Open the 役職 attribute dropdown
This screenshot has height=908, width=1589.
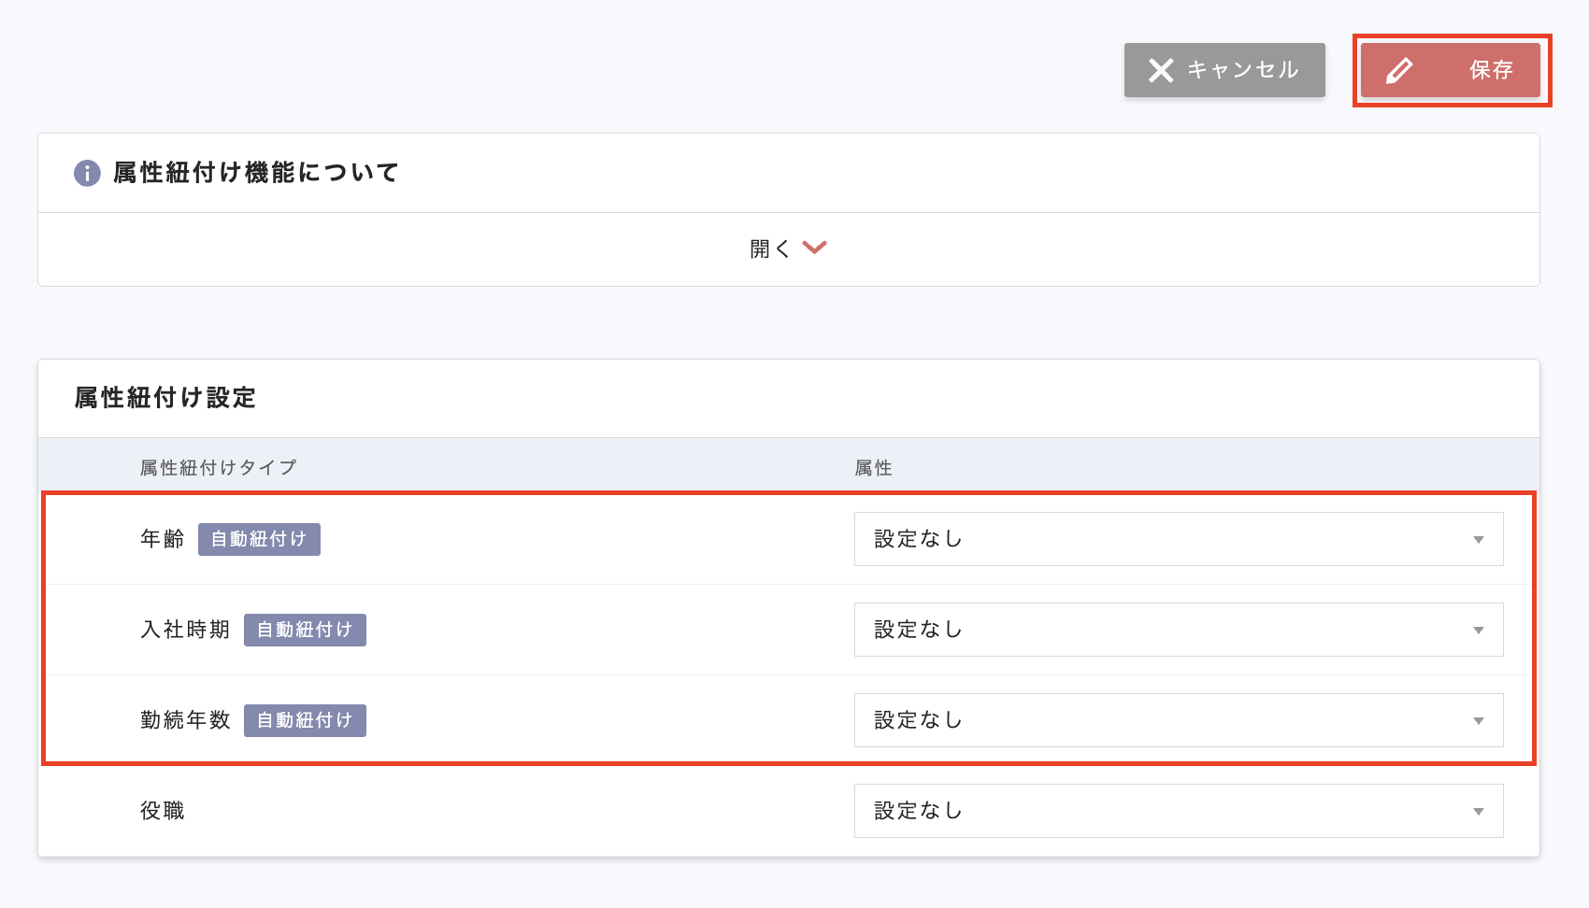(1178, 811)
